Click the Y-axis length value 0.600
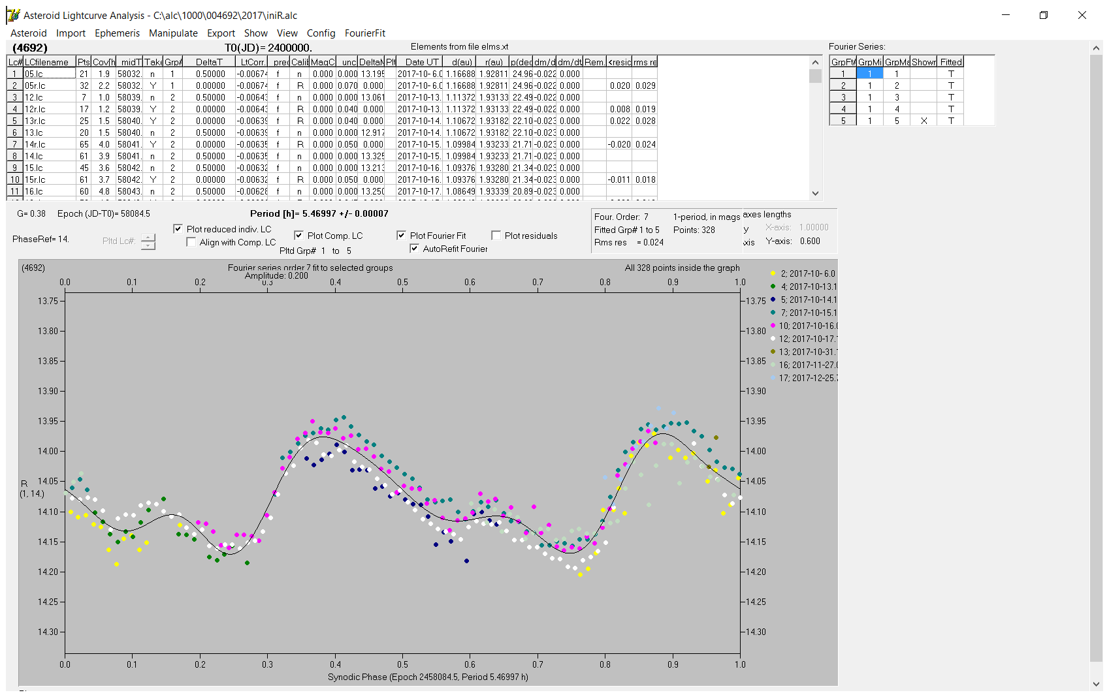Screen dimensions: 1109x697 pos(810,241)
